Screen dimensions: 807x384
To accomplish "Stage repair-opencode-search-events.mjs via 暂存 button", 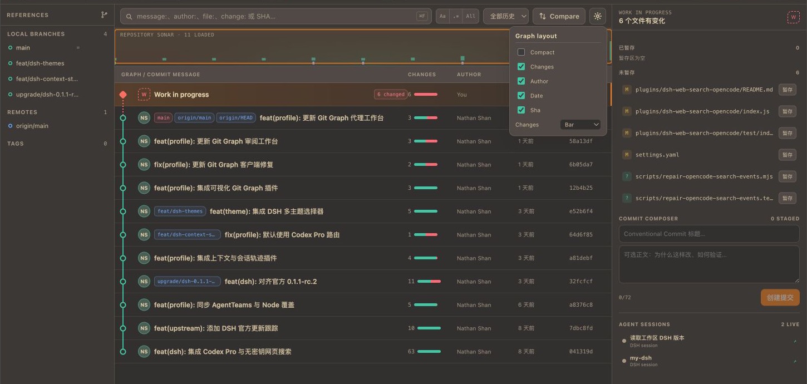I will 788,176.
